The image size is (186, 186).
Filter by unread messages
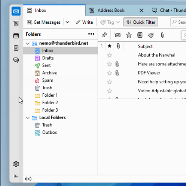118,35
